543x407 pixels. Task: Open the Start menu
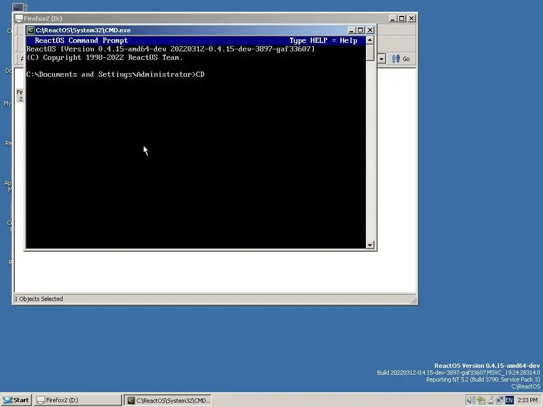16,400
